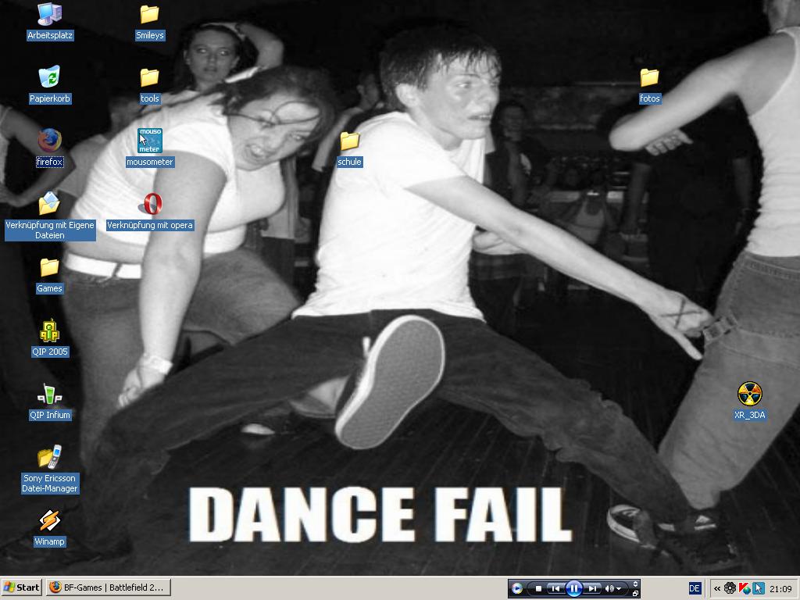Select the XR_3DA radiation icon
Image resolution: width=800 pixels, height=600 pixels.
point(749,395)
